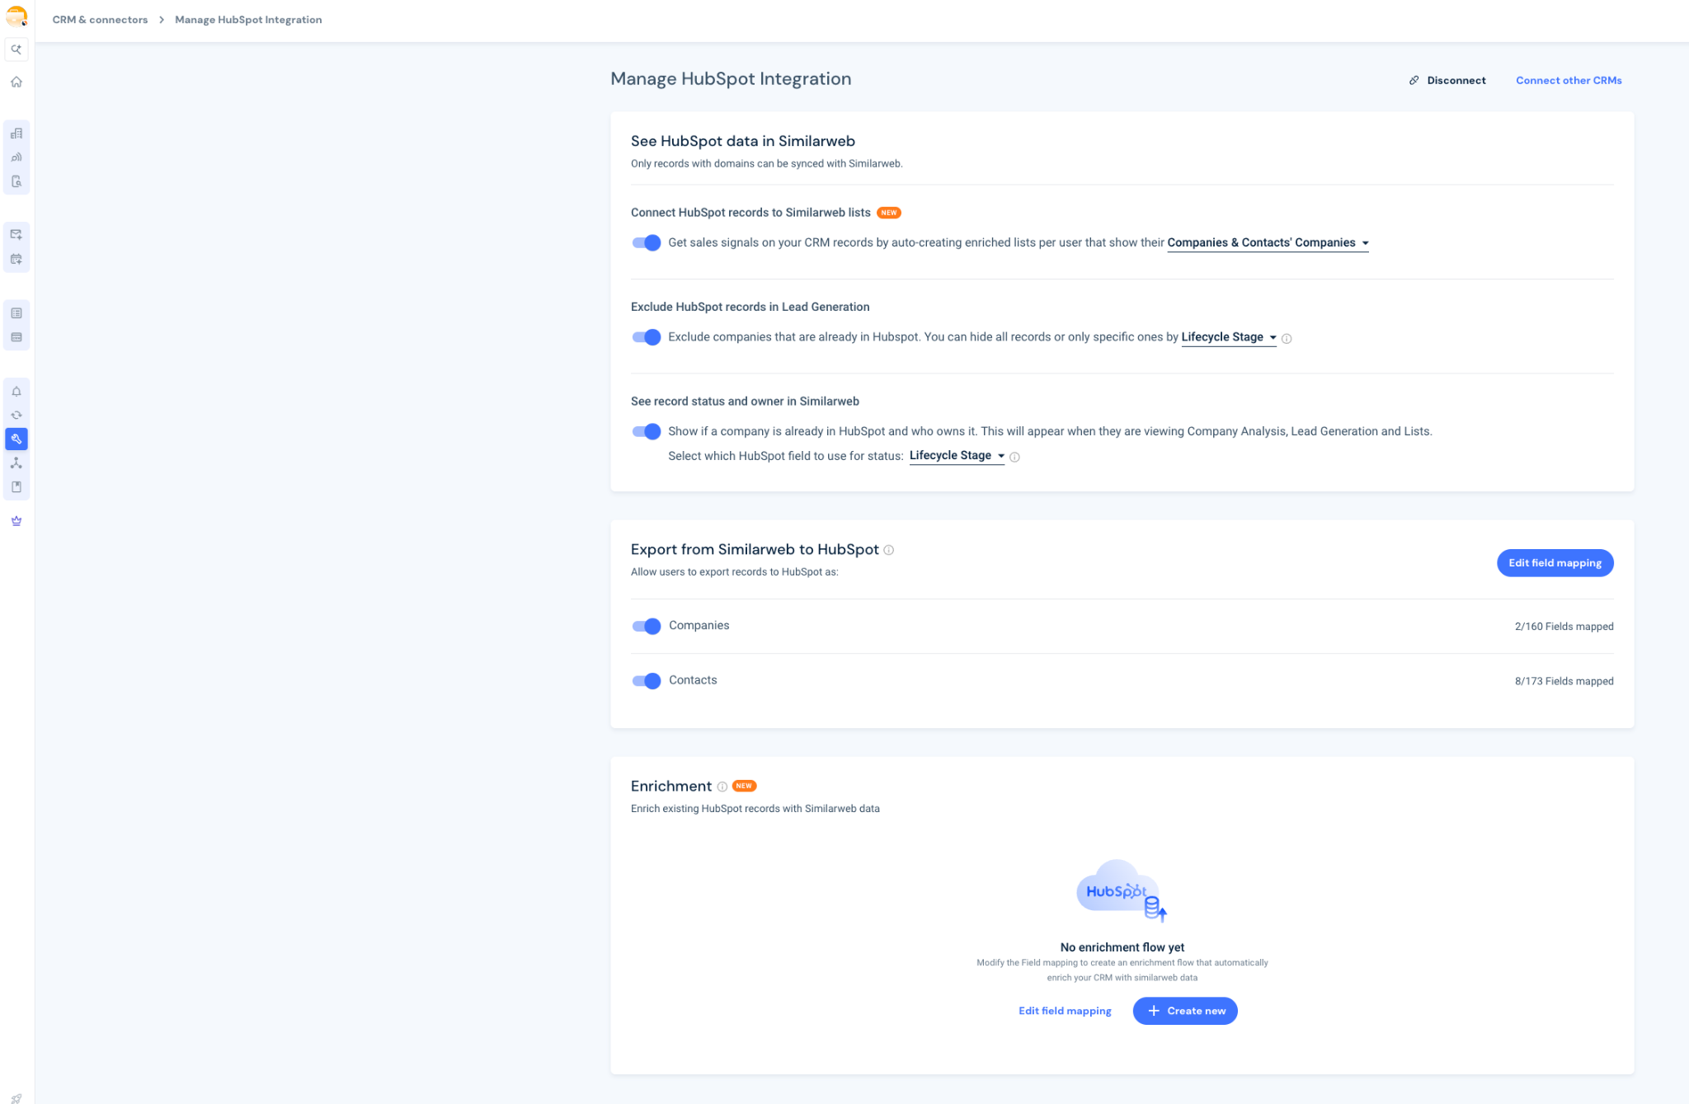Click Create new enrichment button
1689x1104 pixels.
pyautogui.click(x=1184, y=1011)
